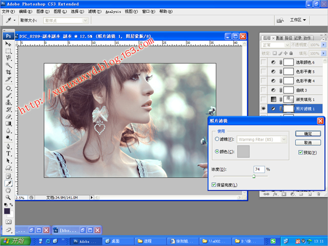Switch to the 通道 panel tab
Viewport: 328px width, 246px height.
tap(279, 38)
